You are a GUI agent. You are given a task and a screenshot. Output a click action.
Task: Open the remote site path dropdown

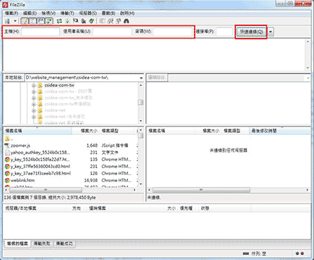pos(308,78)
